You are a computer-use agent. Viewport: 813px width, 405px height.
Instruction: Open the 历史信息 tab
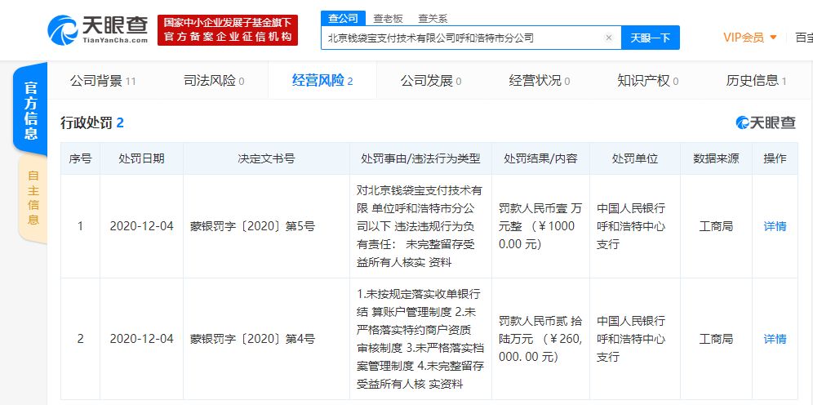pyautogui.click(x=757, y=81)
